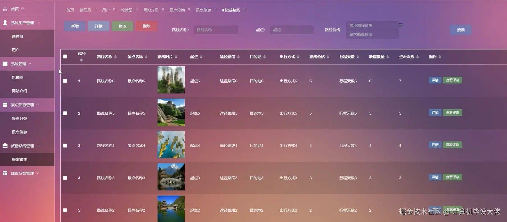Sort by 路线名称 column arrows
This screenshot has width=507, height=222.
click(115, 57)
